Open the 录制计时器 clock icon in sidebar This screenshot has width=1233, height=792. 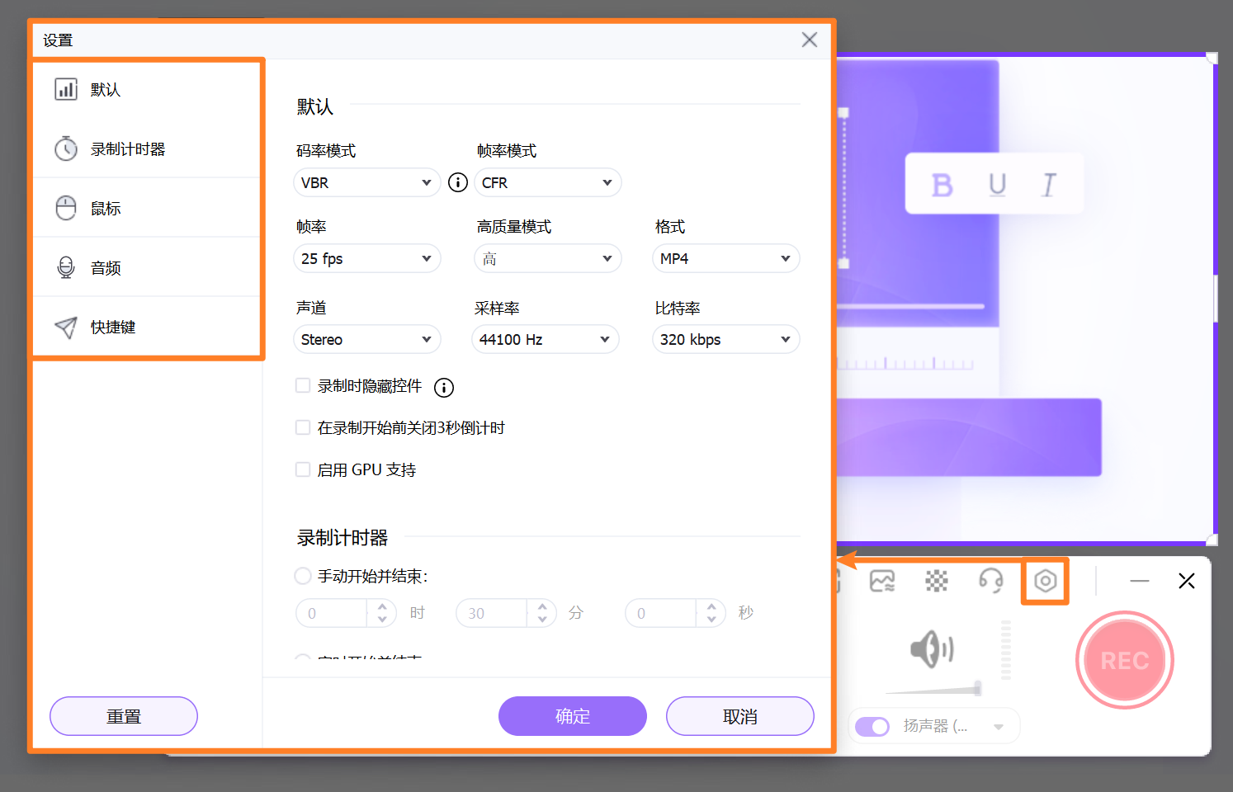click(x=66, y=148)
